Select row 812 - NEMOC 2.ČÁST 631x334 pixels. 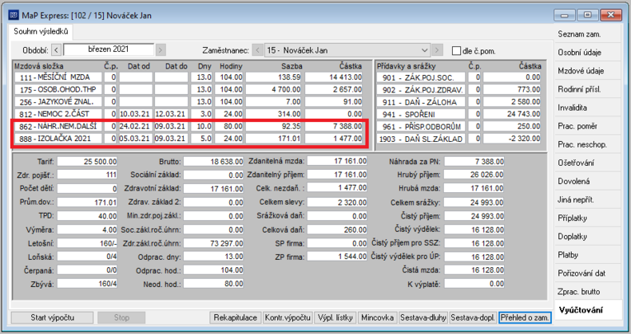[189, 114]
